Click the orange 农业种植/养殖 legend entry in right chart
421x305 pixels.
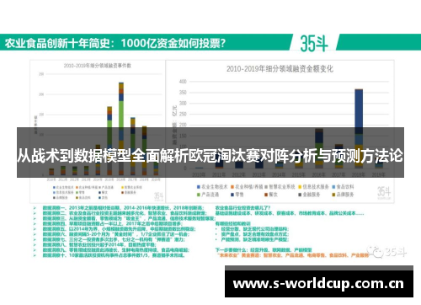(247, 187)
